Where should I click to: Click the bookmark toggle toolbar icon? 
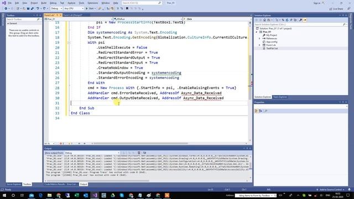point(127,8)
